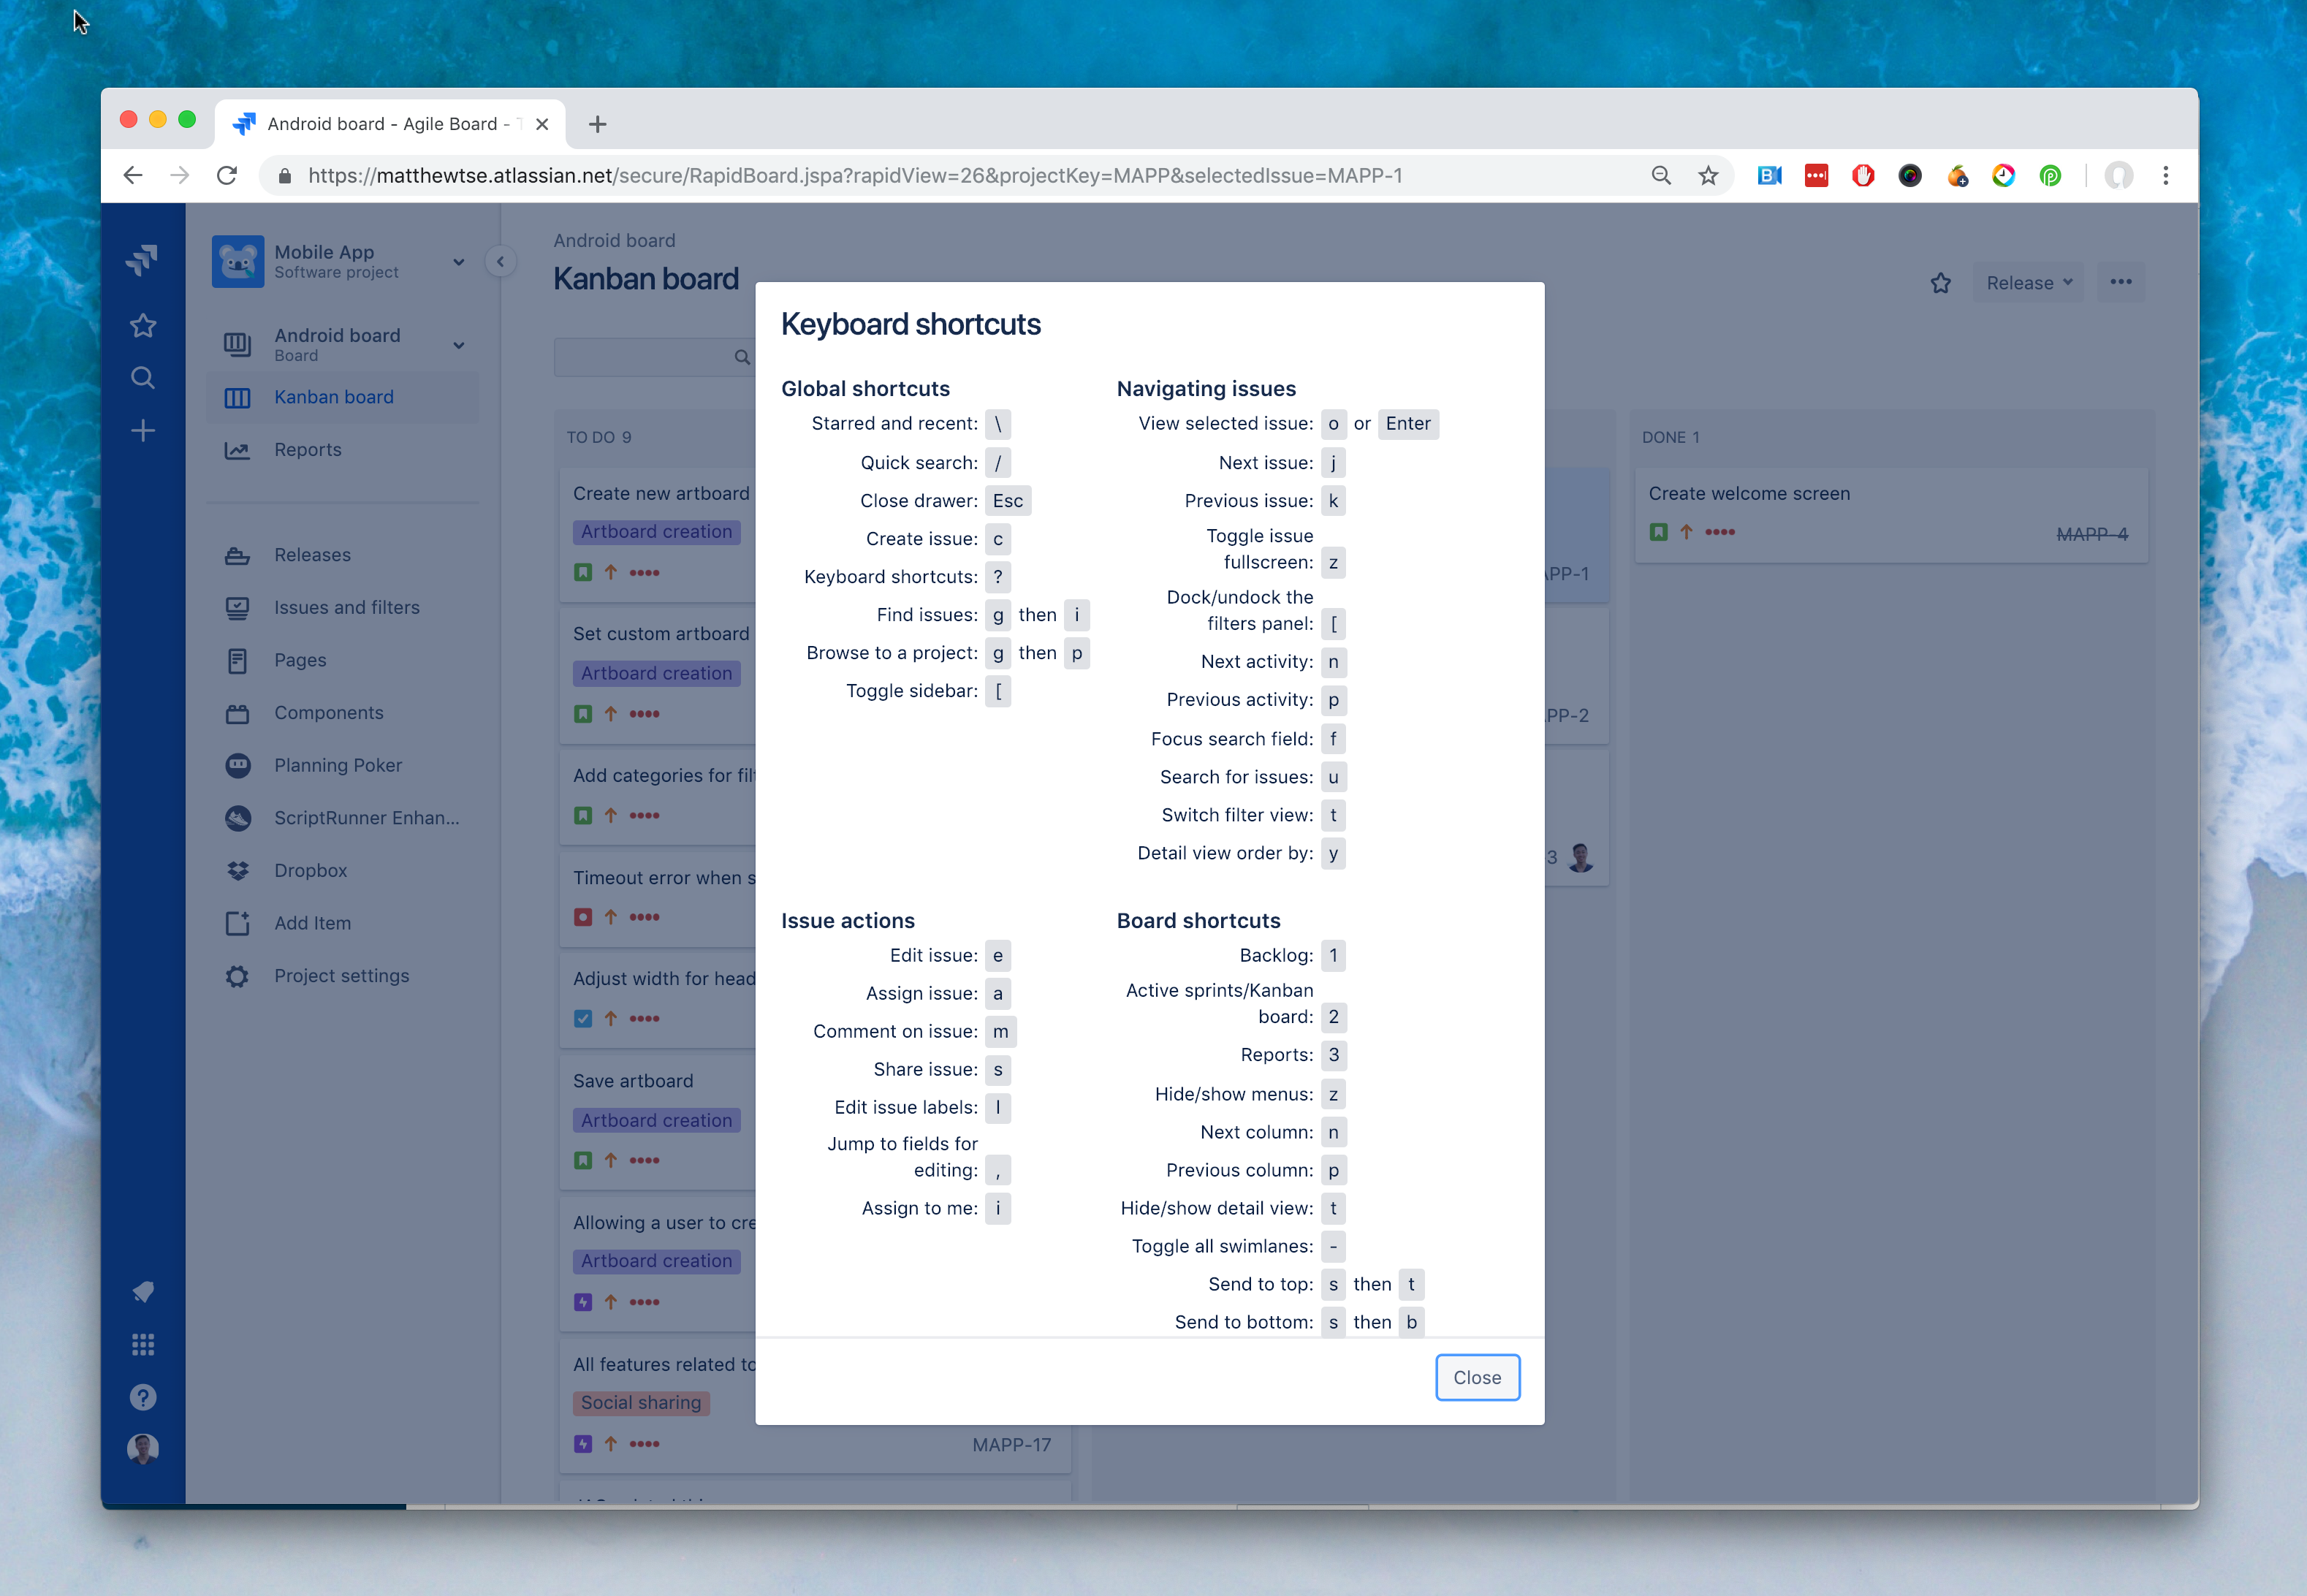This screenshot has height=1596, width=2307.
Task: Click Artboard creation label on Save artboard
Action: pyautogui.click(x=656, y=1120)
